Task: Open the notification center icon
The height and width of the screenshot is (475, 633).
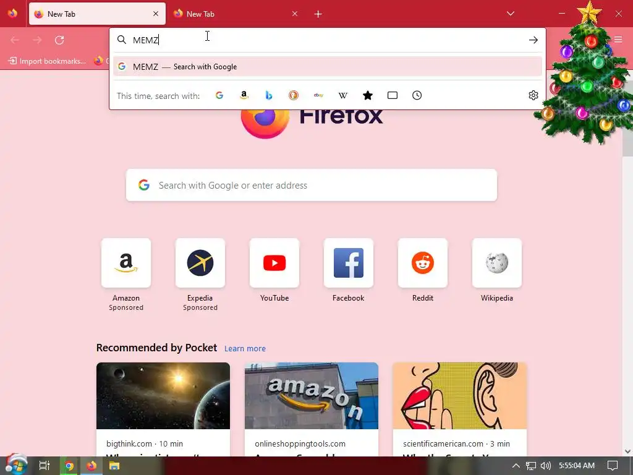Action: pos(613,466)
